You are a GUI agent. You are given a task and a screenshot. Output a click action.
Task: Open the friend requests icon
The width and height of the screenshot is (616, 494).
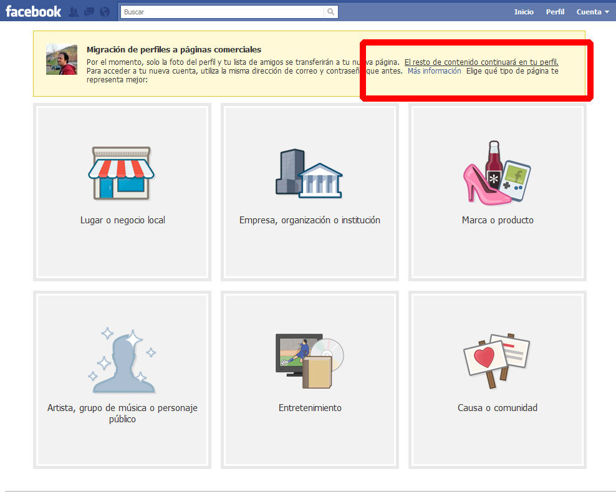click(x=74, y=12)
